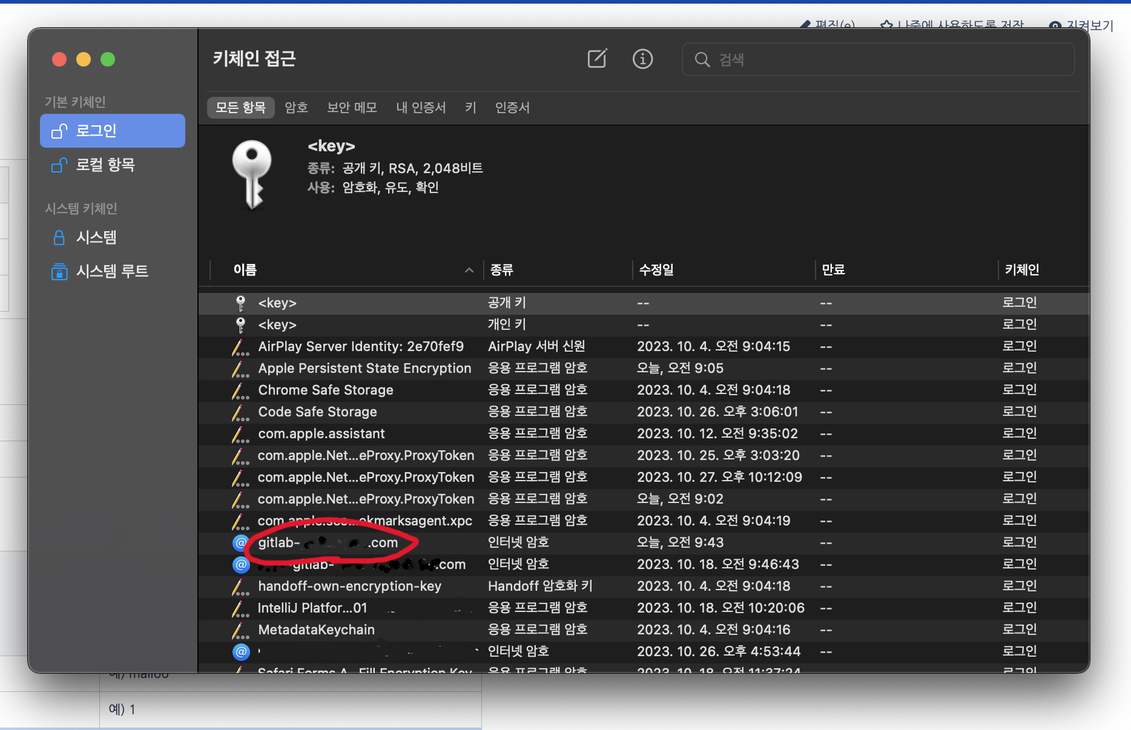Select the pencil icon beside MetadataKeychain
1131x730 pixels.
[240, 630]
